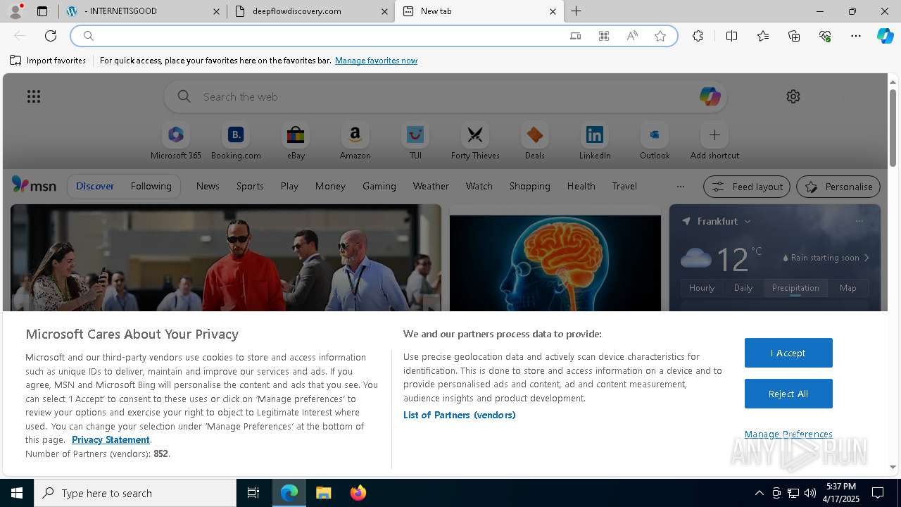Open weather card options ellipsis

coord(859,221)
